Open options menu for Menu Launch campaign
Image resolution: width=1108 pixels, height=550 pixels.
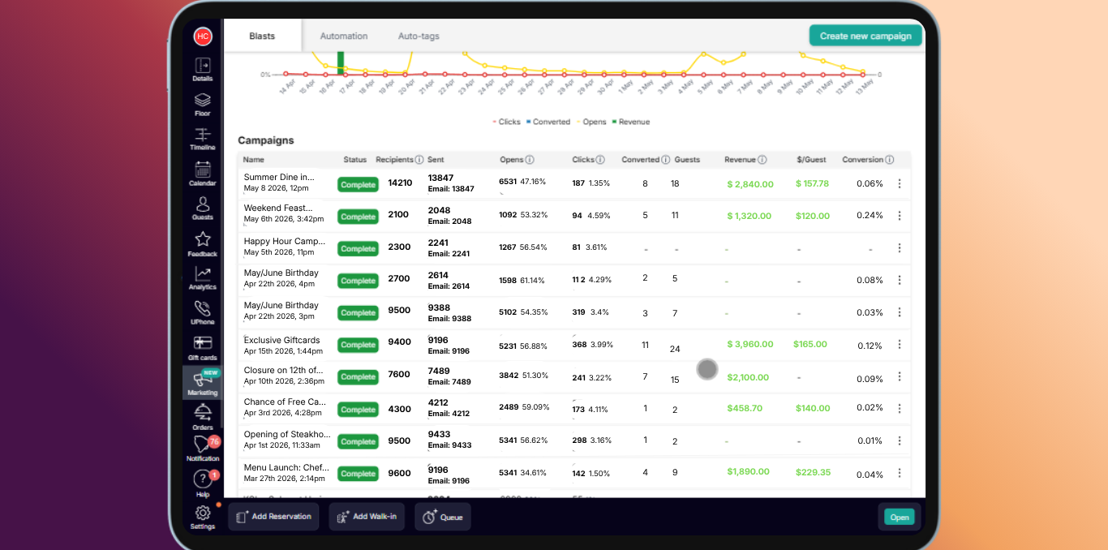tap(900, 473)
